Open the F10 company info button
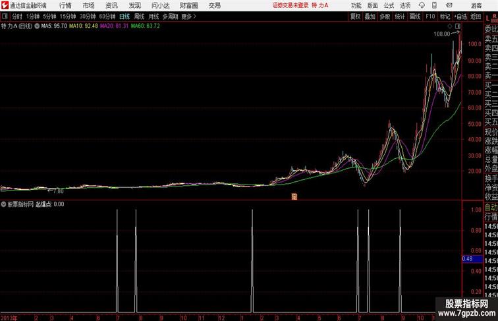498x321 pixels. click(x=430, y=16)
